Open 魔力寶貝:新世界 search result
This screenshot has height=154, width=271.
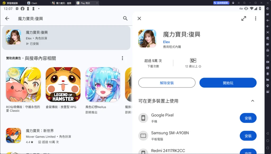tap(66, 136)
